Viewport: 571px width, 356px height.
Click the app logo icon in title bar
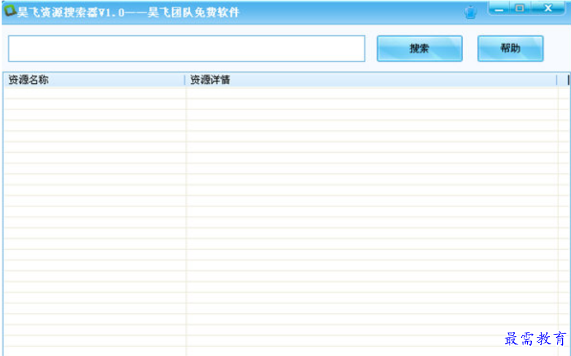[x=9, y=10]
